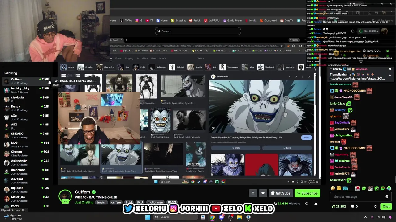The image size is (396, 222).
Task: Open Reddit bookmark in streamed browser
Action: point(195,21)
